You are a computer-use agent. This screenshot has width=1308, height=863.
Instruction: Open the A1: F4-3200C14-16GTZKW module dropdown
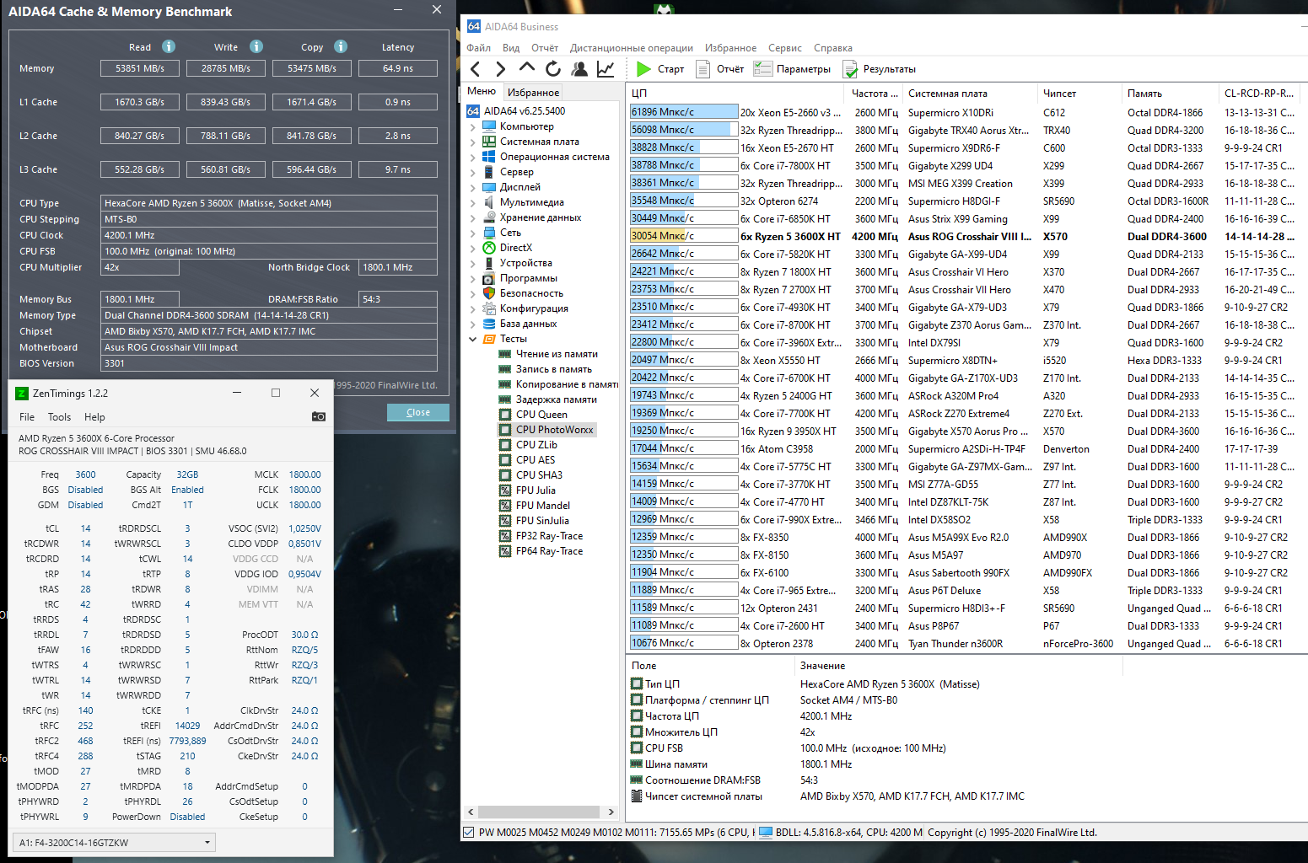[115, 842]
